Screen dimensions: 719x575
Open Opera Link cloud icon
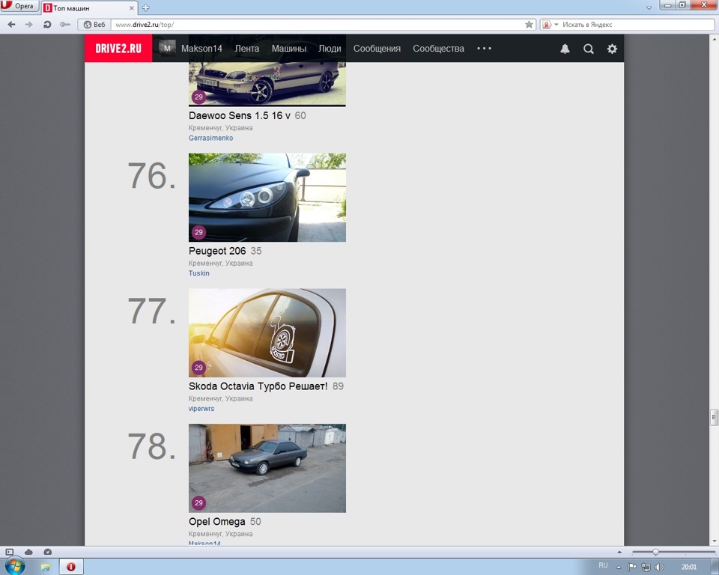[x=28, y=552]
